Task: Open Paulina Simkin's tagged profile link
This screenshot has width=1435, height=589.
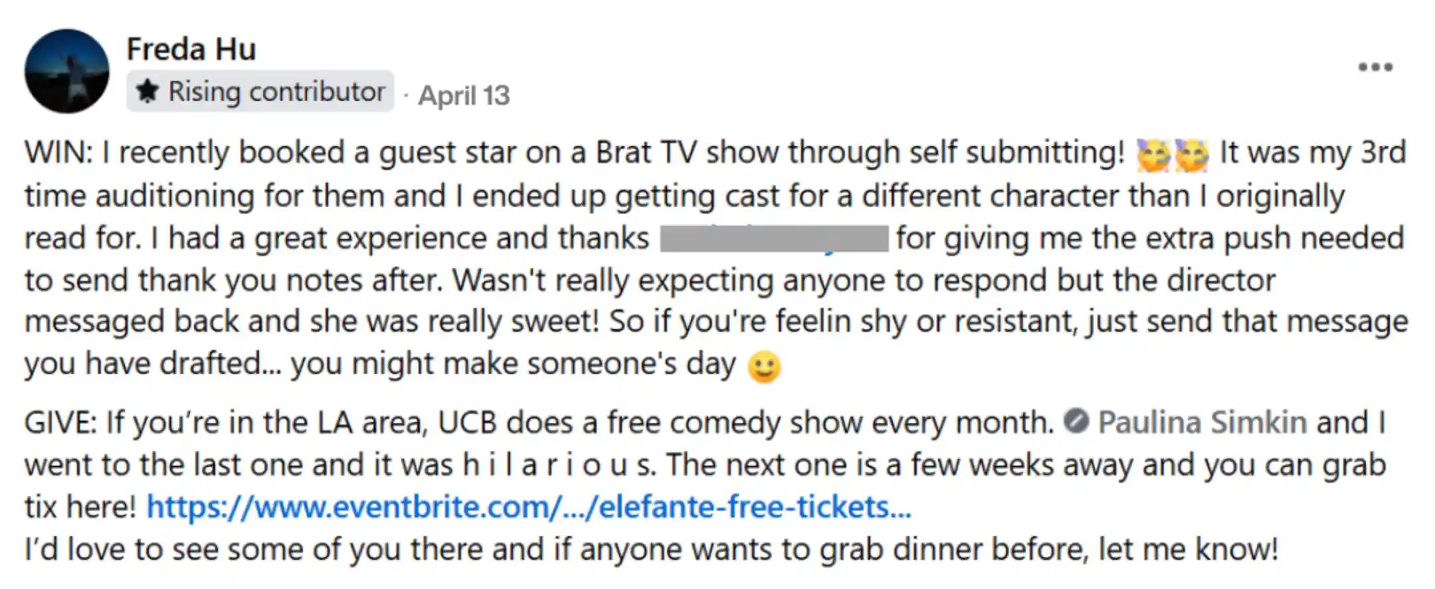Action: tap(1202, 422)
